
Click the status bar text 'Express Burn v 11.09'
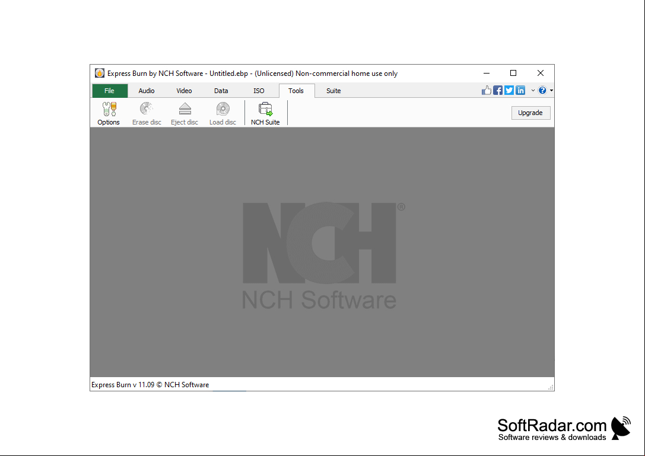click(123, 385)
